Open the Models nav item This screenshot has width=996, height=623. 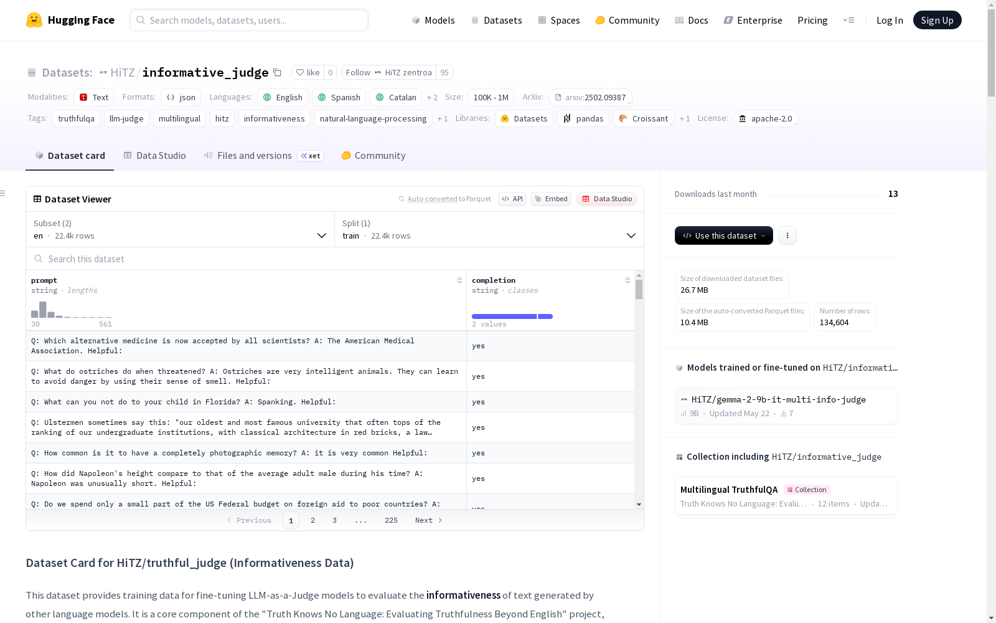(x=433, y=20)
